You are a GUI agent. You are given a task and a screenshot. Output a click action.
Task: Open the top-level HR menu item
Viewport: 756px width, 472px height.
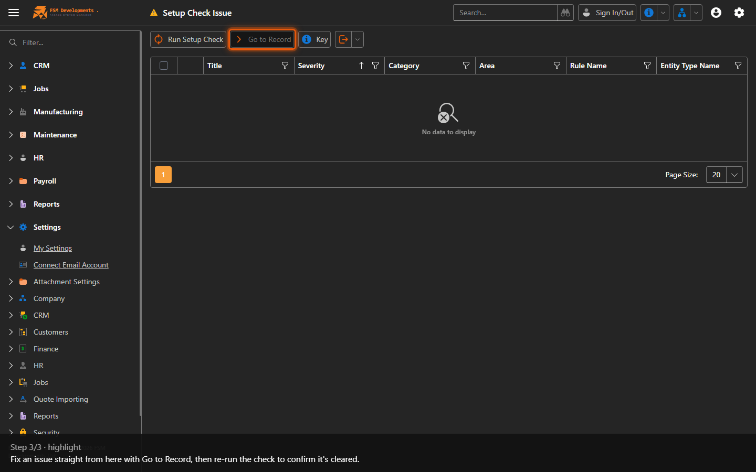coord(39,158)
